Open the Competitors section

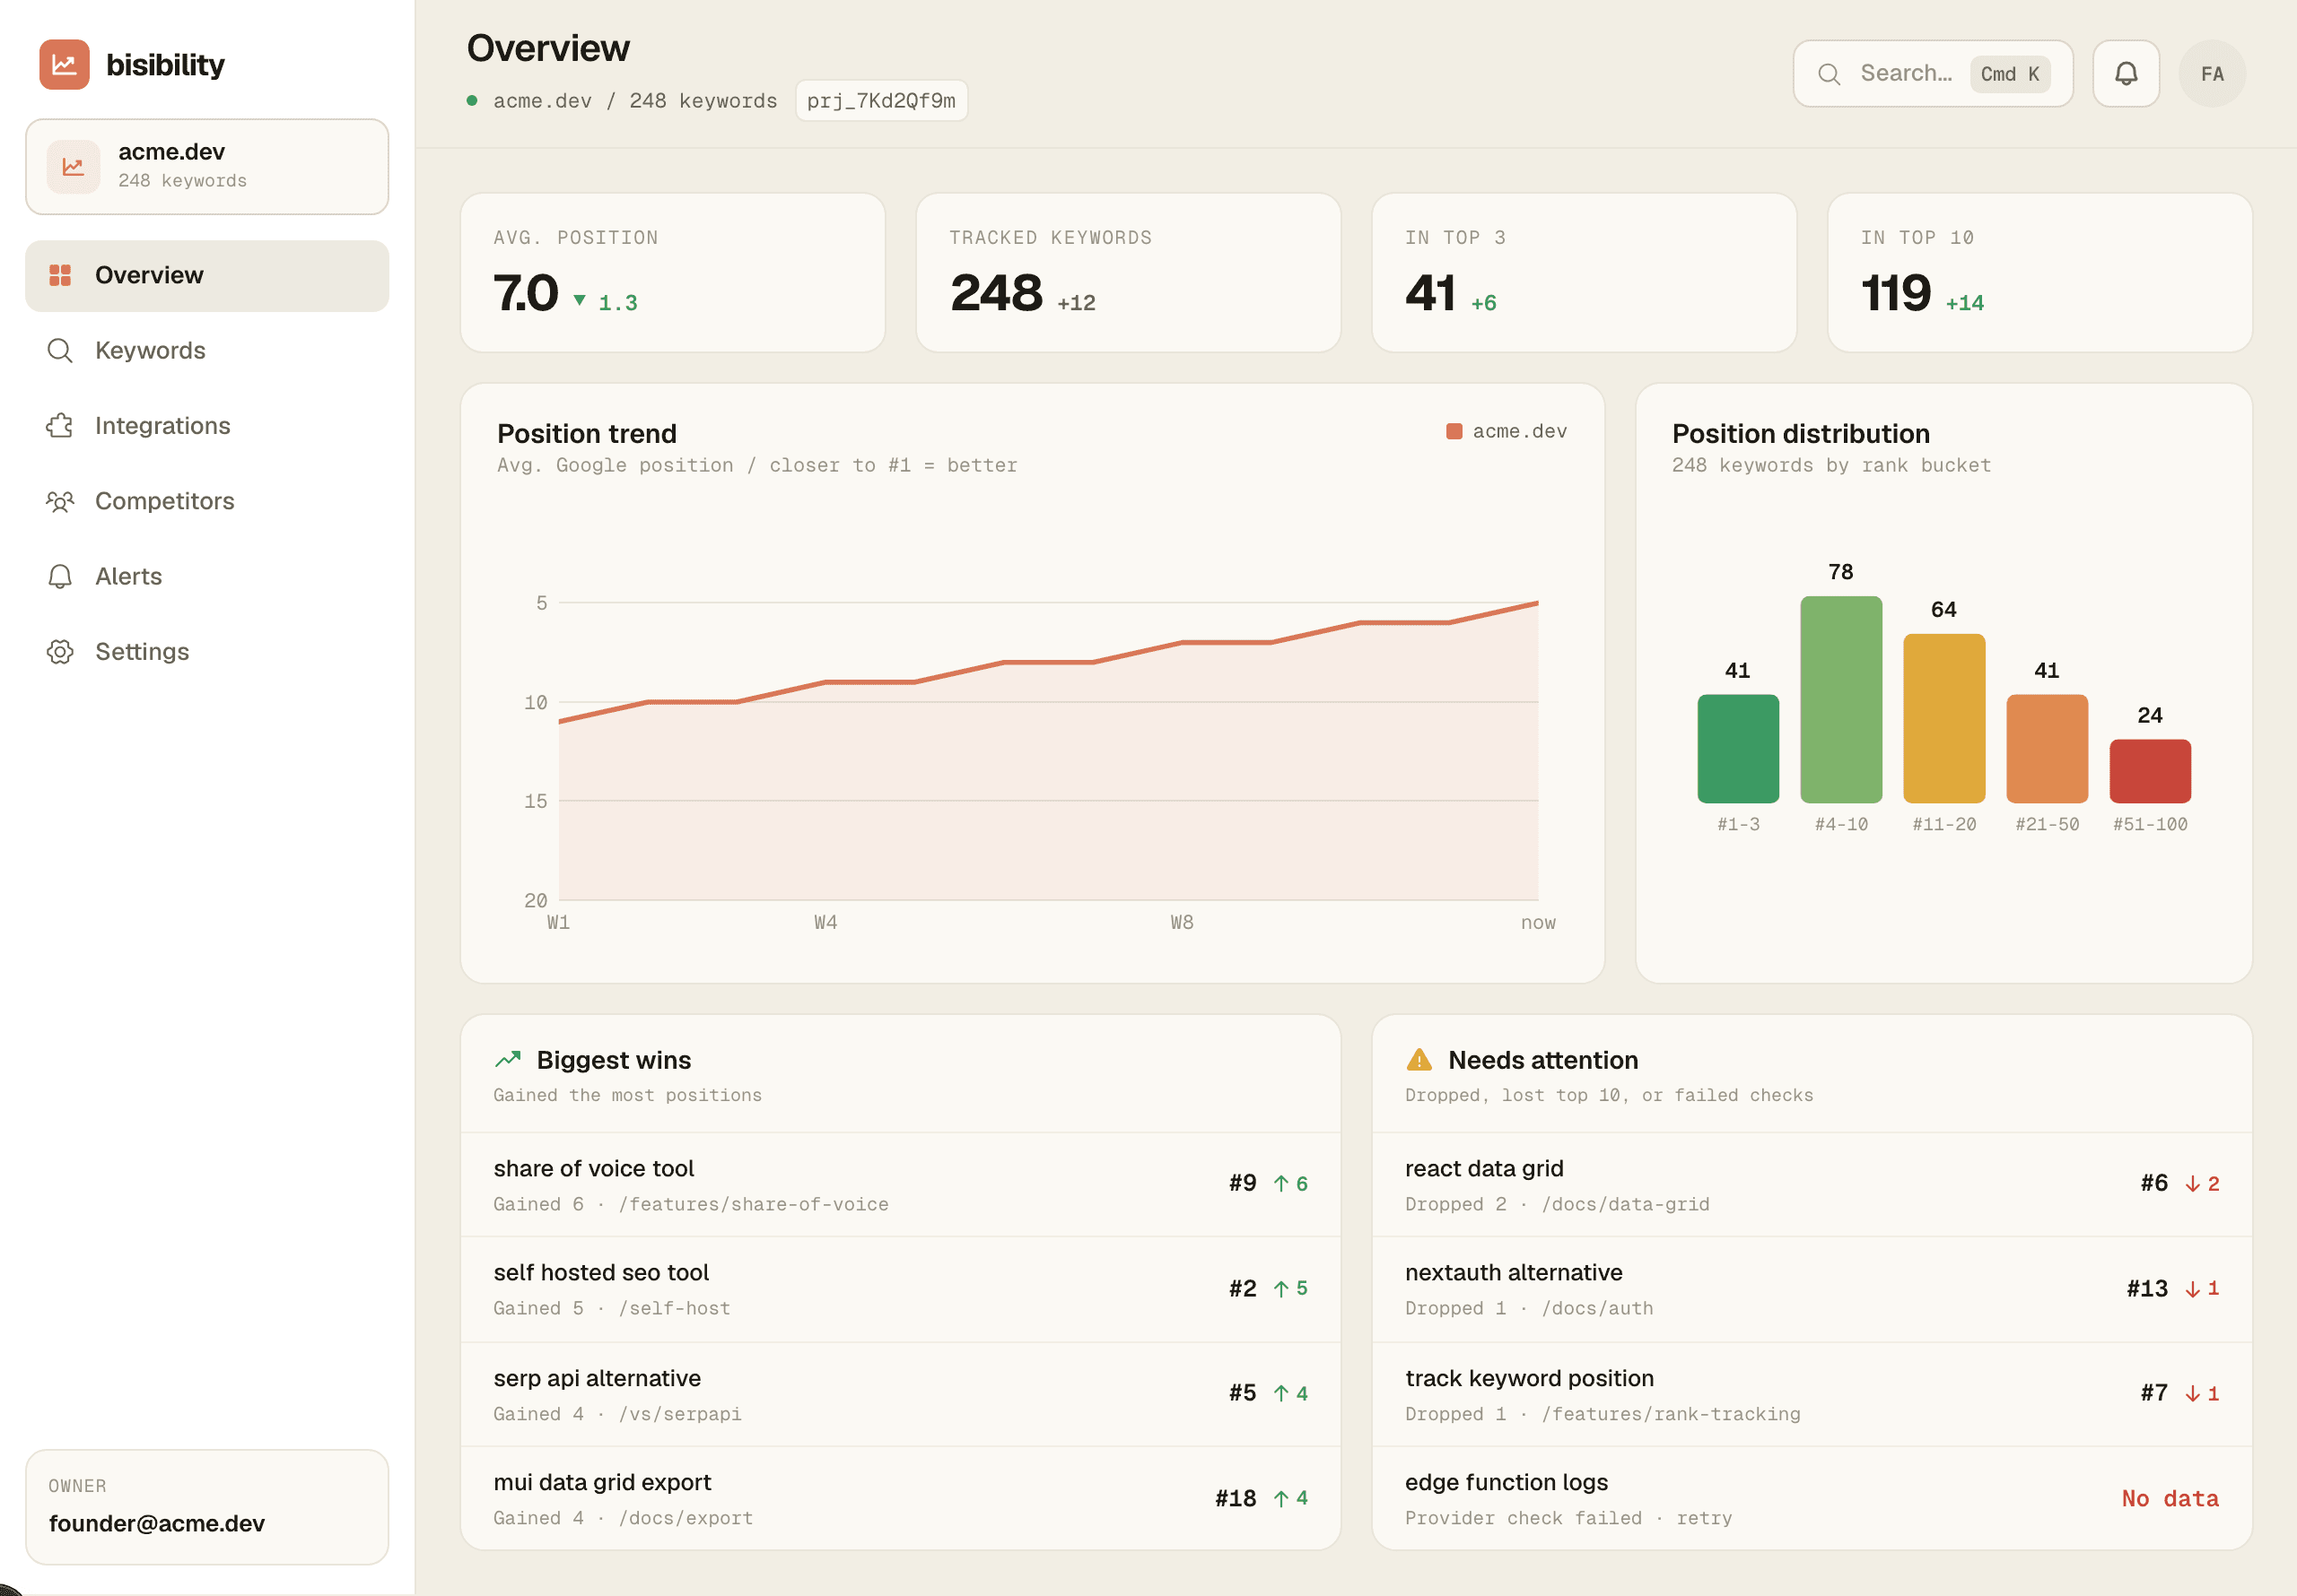point(207,501)
